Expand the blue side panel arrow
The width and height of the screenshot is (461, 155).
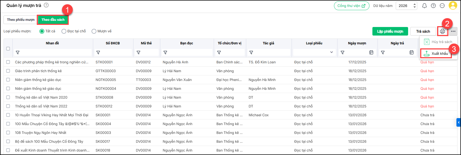point(459,122)
